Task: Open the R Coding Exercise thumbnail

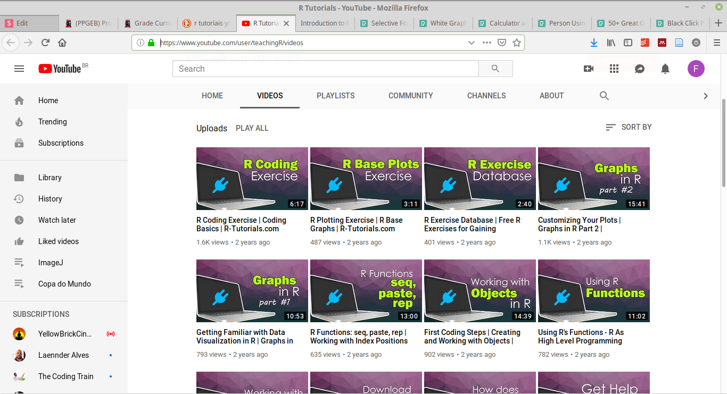Action: (x=252, y=179)
